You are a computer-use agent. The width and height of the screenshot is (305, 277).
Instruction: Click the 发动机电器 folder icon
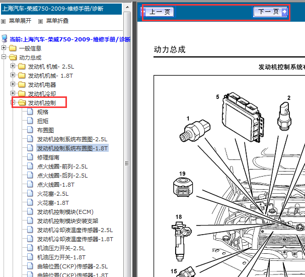(x=22, y=84)
